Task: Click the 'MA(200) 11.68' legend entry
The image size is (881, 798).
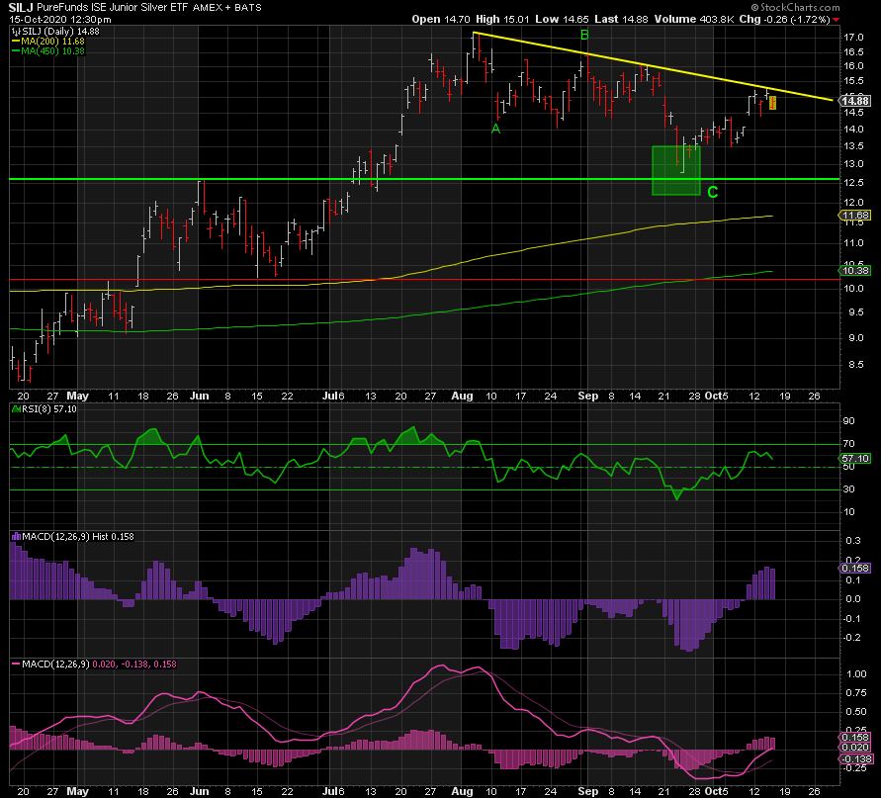Action: click(x=52, y=42)
